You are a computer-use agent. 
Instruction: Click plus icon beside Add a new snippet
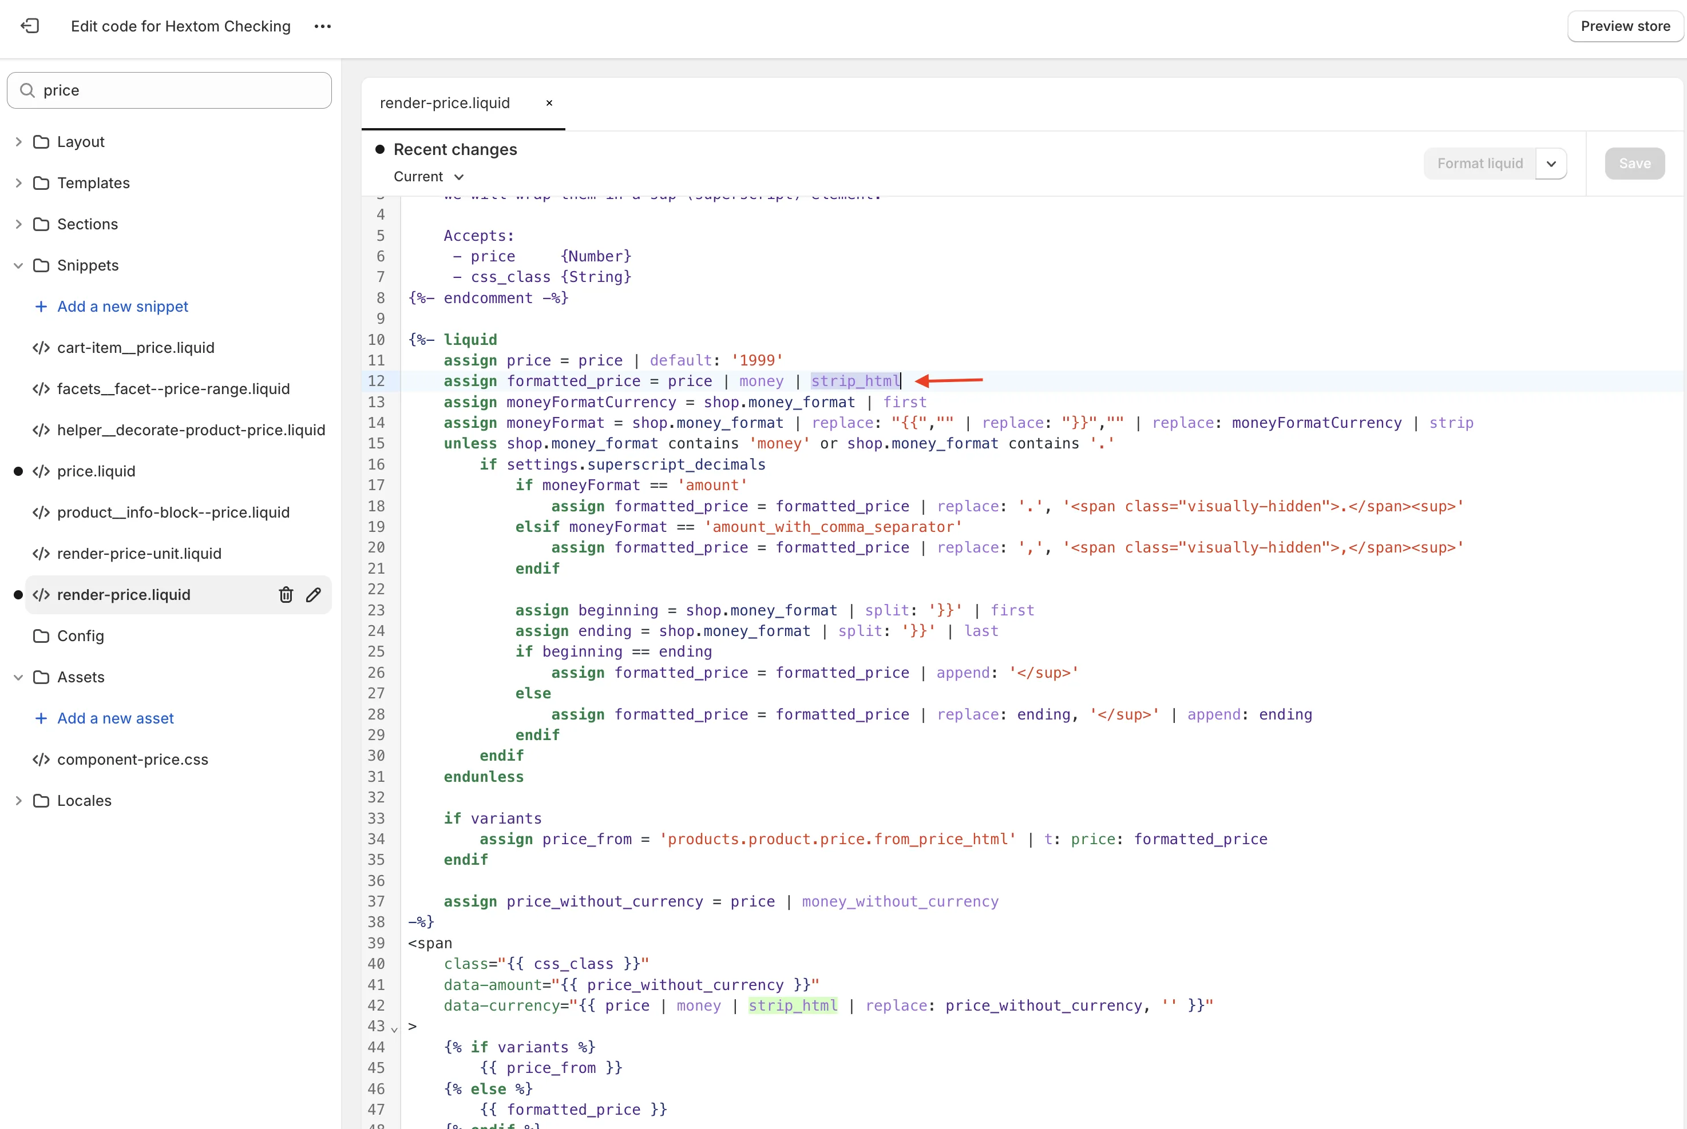pos(41,307)
